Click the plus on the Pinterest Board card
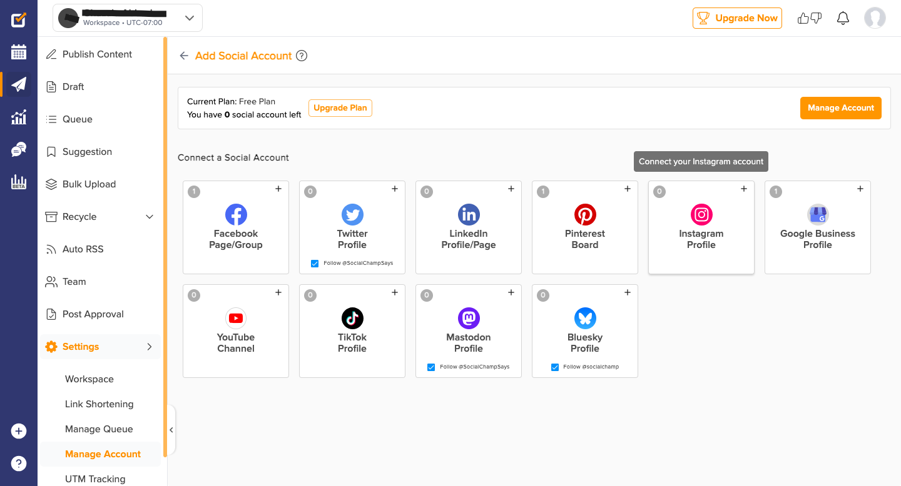901x486 pixels. click(628, 189)
